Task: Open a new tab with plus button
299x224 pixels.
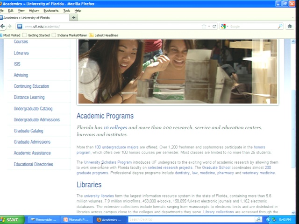Action: 74,18
